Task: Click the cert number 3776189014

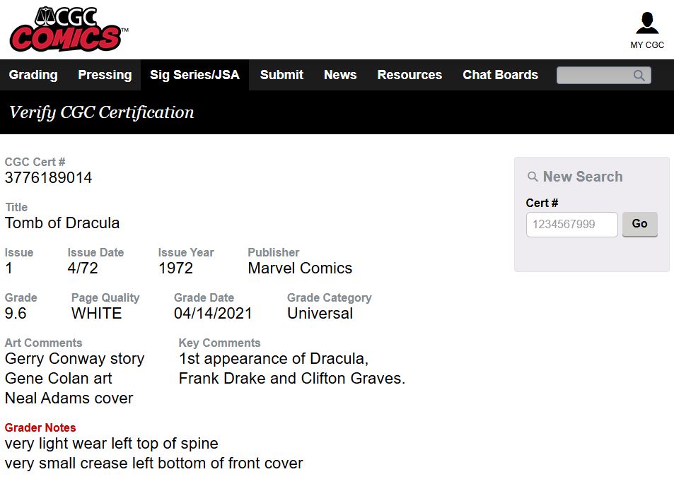Action: click(49, 178)
